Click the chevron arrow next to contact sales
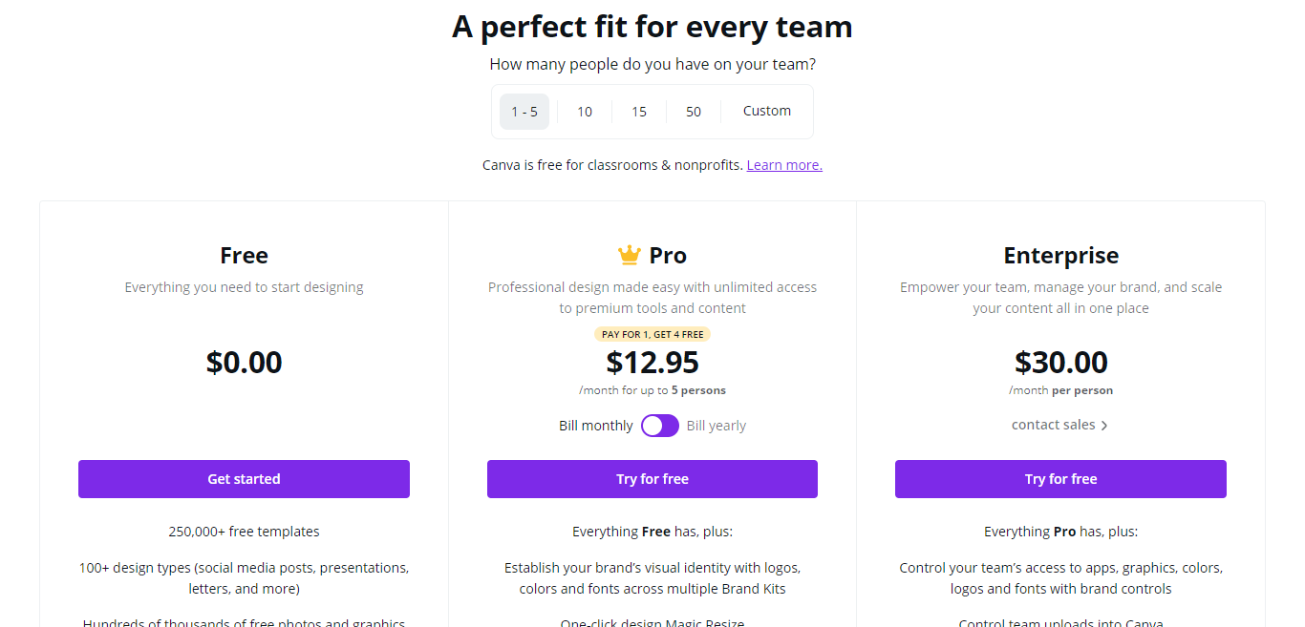Viewport: 1305px width, 627px height. point(1104,426)
